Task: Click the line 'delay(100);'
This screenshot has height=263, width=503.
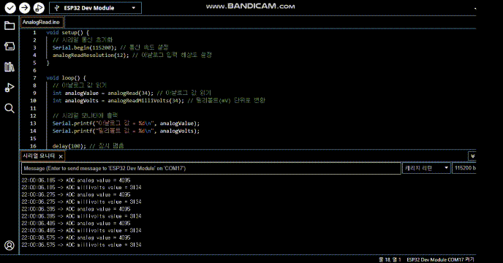Action: coord(69,146)
